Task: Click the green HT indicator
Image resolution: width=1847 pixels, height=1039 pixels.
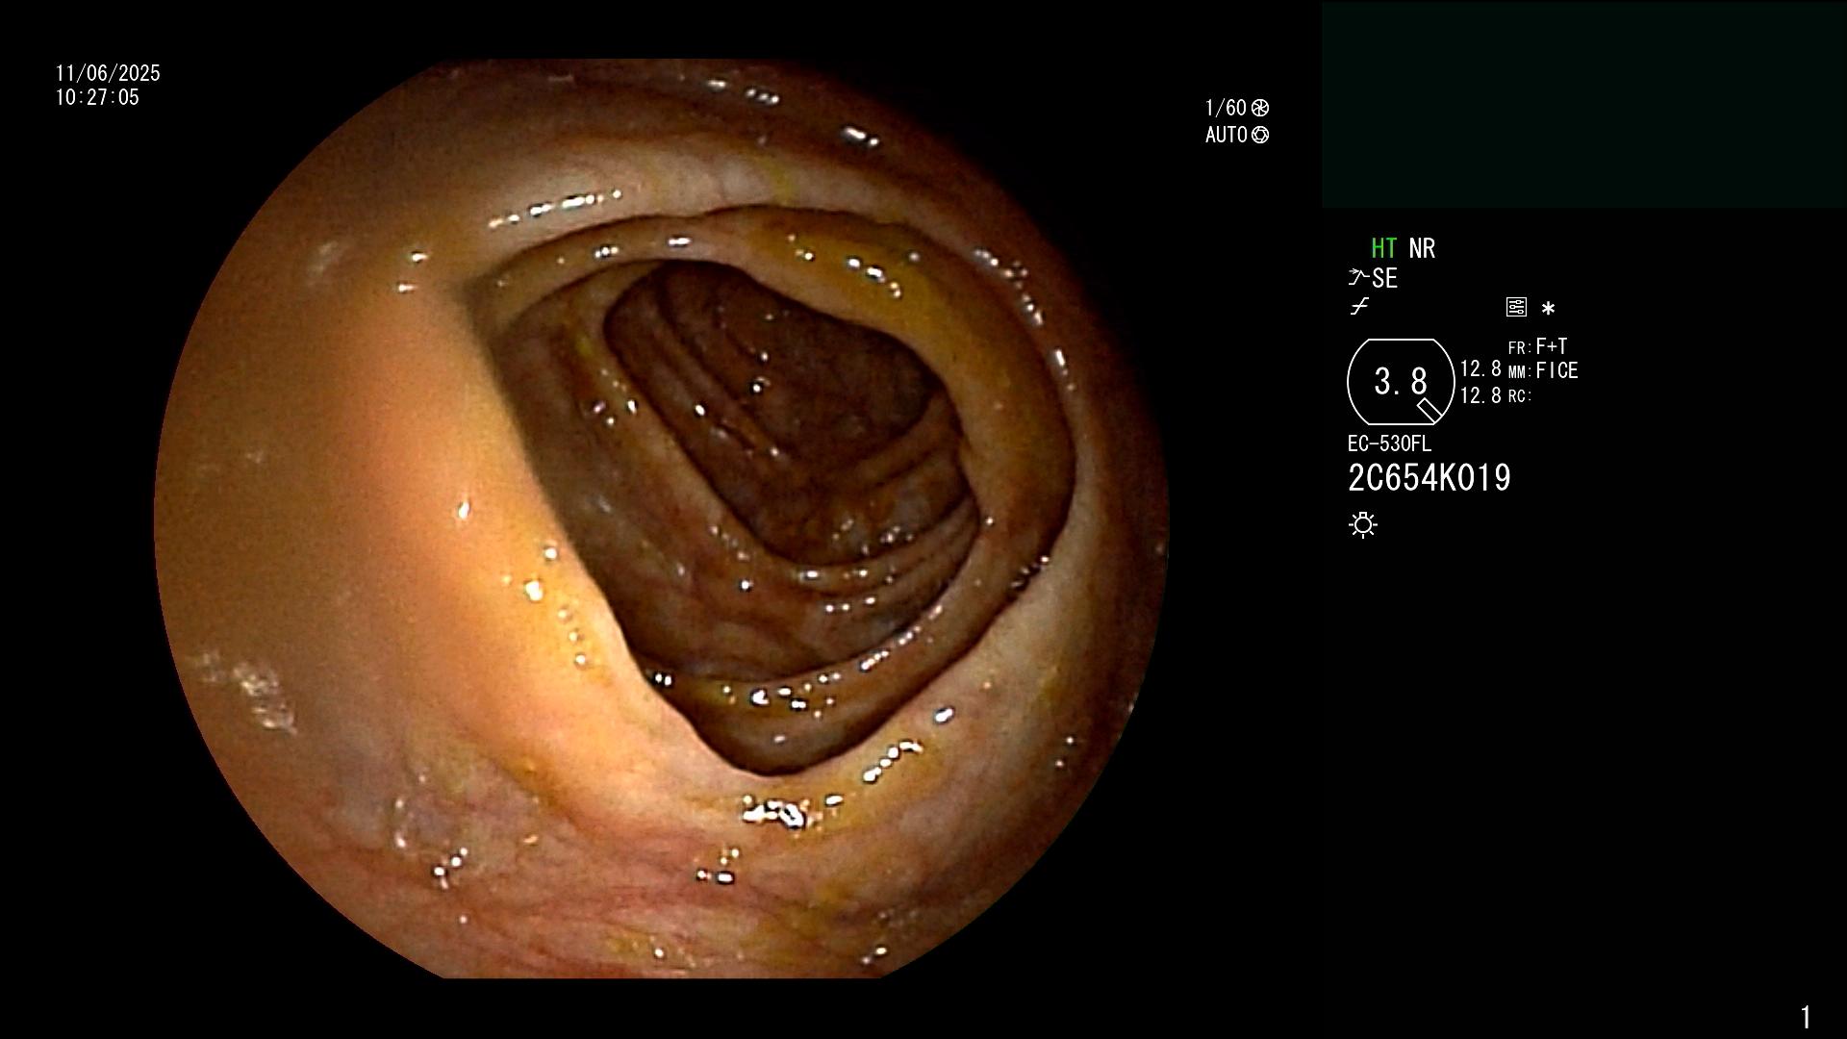Action: [x=1384, y=248]
